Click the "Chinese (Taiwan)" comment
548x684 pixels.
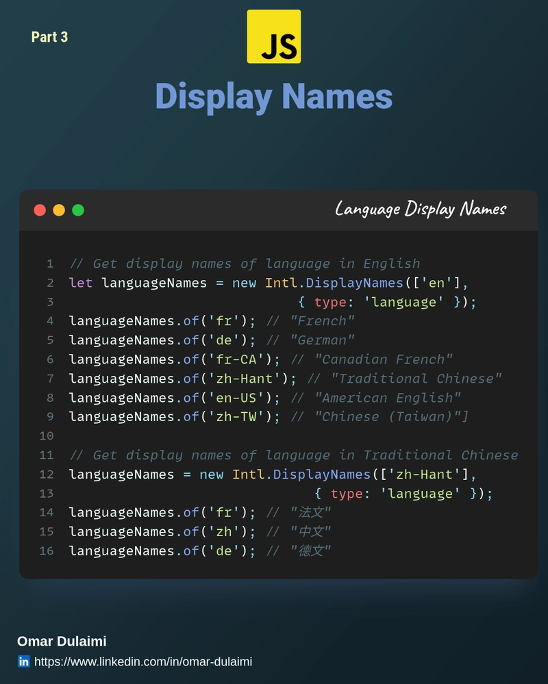click(391, 417)
